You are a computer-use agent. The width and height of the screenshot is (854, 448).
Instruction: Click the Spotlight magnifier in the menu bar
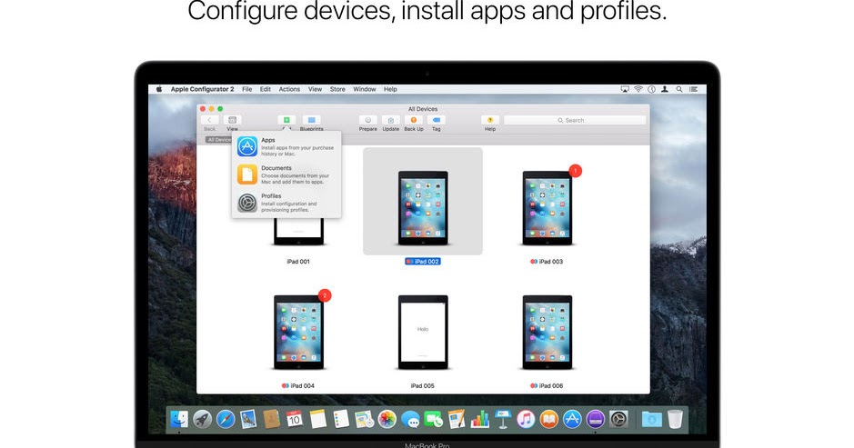tap(679, 89)
